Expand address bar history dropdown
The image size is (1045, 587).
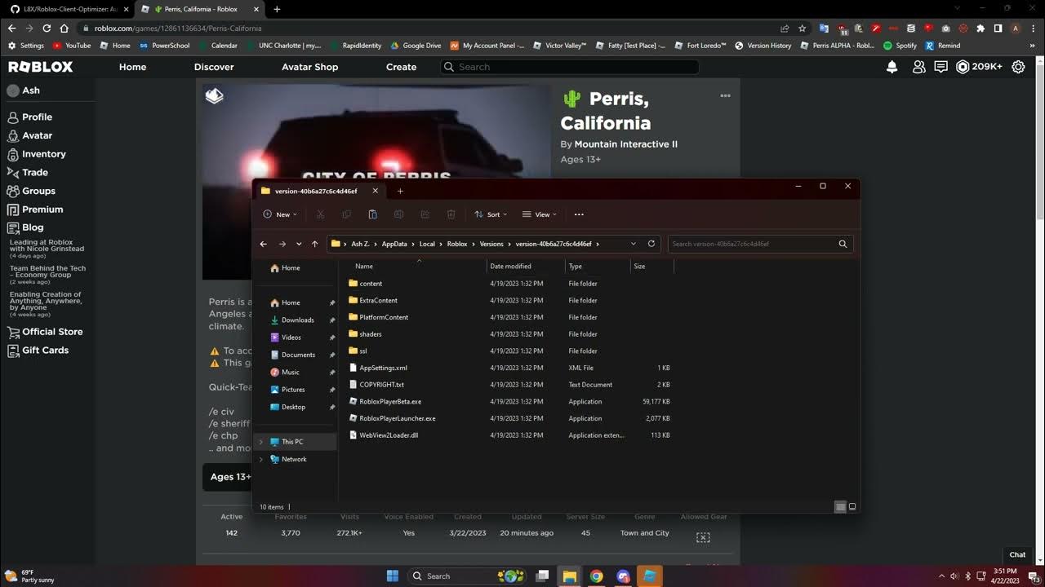[633, 243]
